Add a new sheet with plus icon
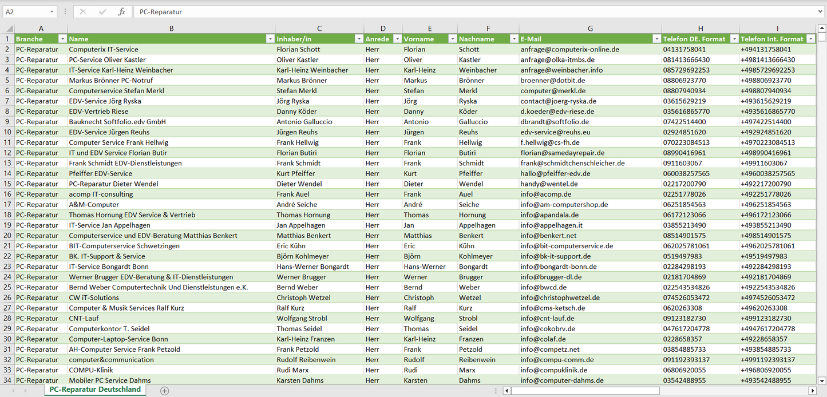Image resolution: width=827 pixels, height=397 pixels. [165, 391]
